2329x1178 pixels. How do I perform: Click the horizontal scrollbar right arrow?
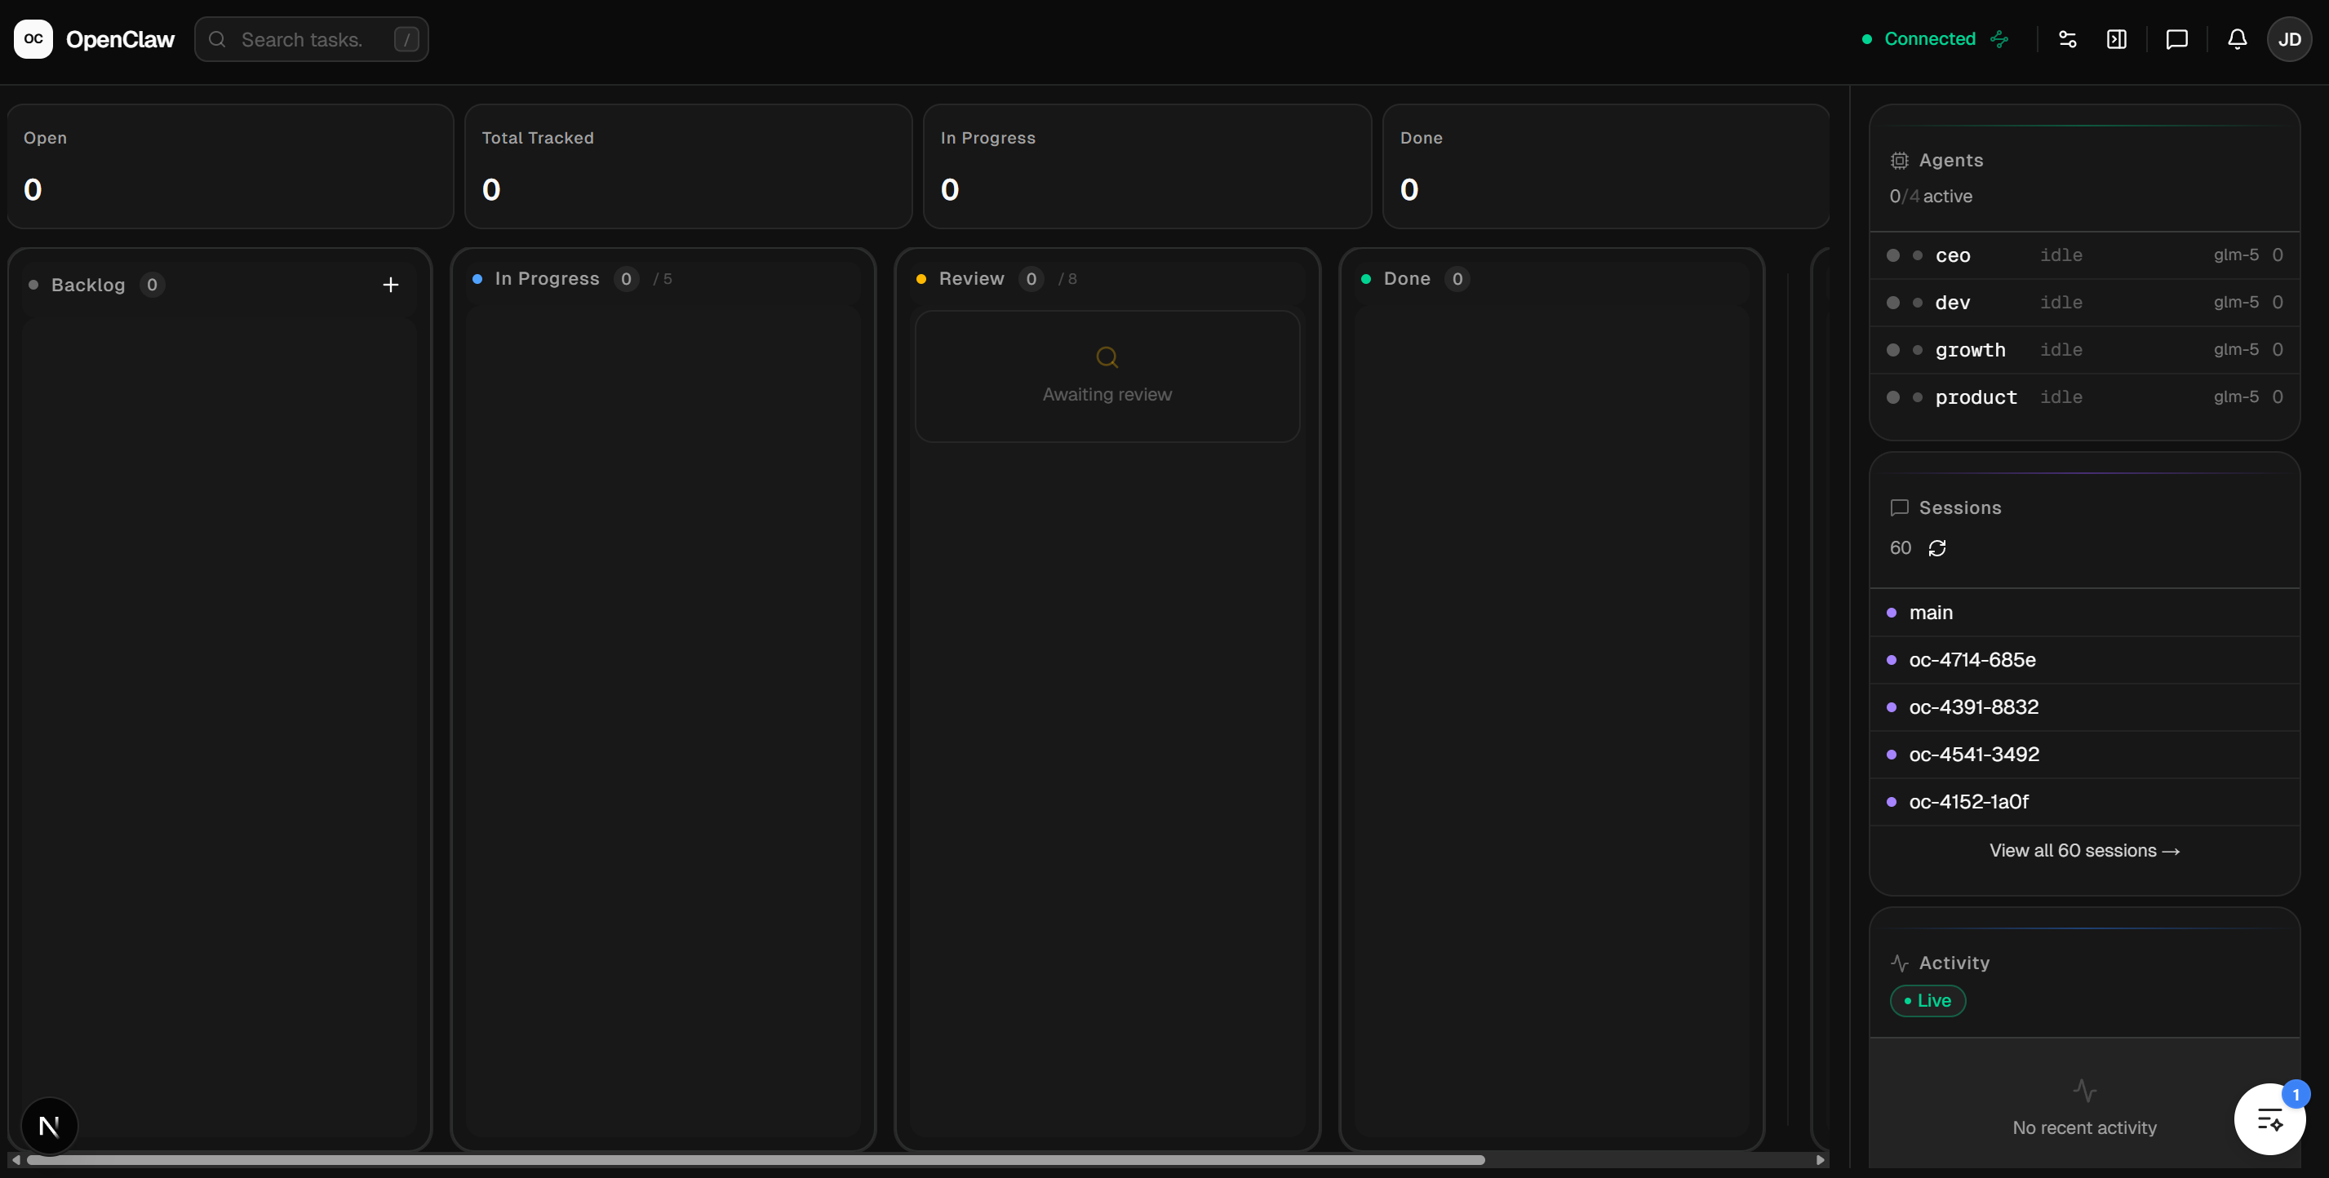coord(1819,1159)
